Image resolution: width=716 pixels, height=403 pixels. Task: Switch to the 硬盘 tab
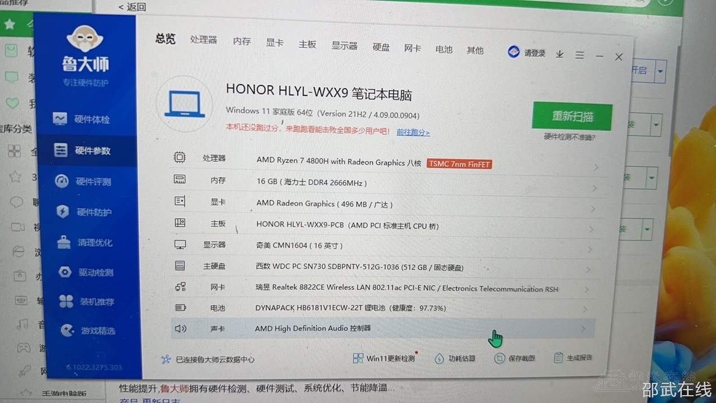click(x=381, y=47)
